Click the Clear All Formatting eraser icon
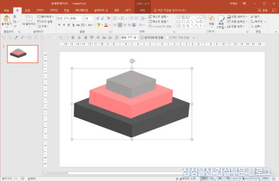Screen dimensions: 279x181 108,19
